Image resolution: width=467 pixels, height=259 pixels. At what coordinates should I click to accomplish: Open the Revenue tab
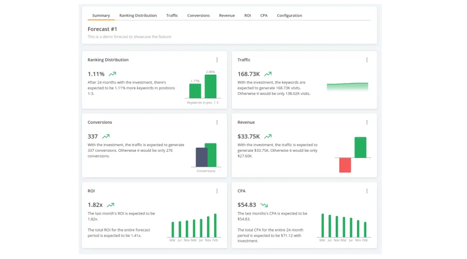pyautogui.click(x=227, y=16)
